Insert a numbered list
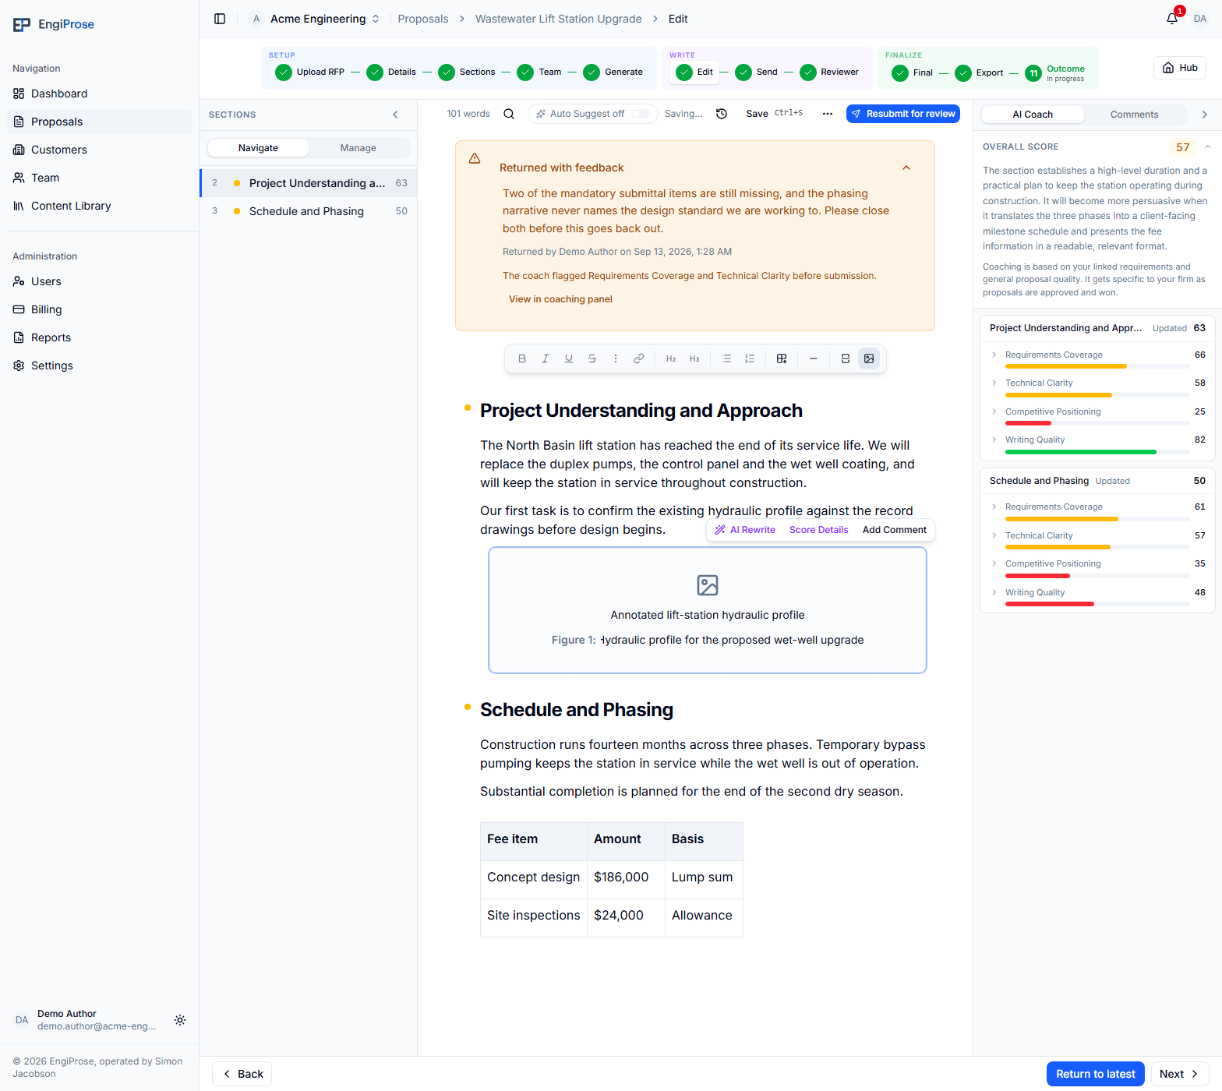 (x=750, y=358)
